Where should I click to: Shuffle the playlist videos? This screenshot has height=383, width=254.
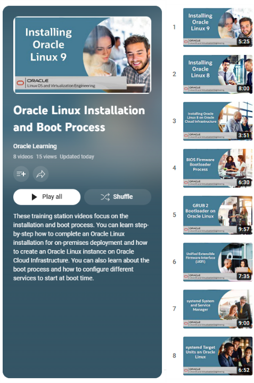click(118, 197)
